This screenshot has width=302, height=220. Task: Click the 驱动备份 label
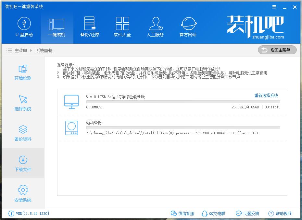tap(94, 123)
